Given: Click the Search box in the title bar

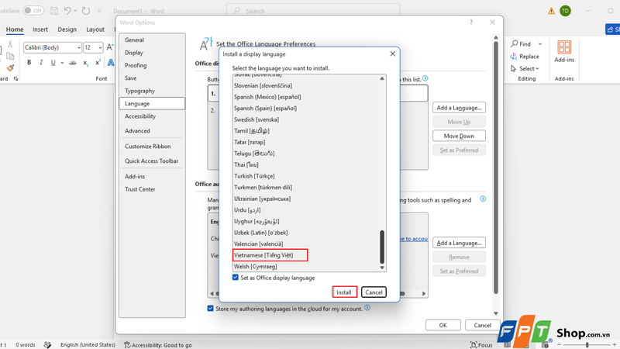Looking at the screenshot, I should click(x=313, y=11).
